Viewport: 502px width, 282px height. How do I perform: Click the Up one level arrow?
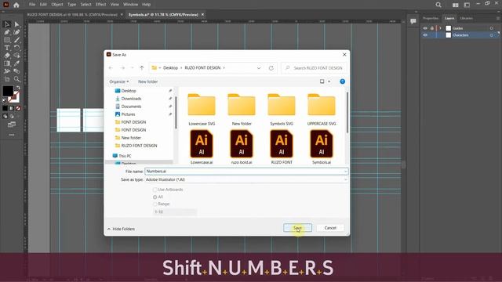[x=141, y=68]
